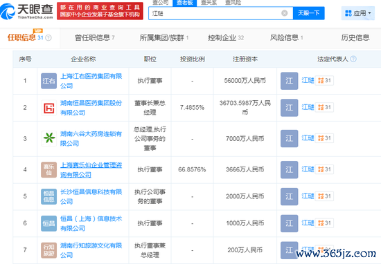Viewport: 381px width, 264px height.
Task: Open 上海赛乐仙企业管理咨询有限公司 company link
Action: tap(91, 170)
